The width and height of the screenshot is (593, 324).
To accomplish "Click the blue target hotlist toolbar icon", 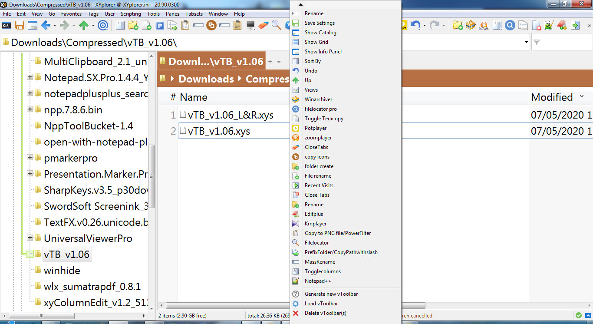I will pos(103,25).
